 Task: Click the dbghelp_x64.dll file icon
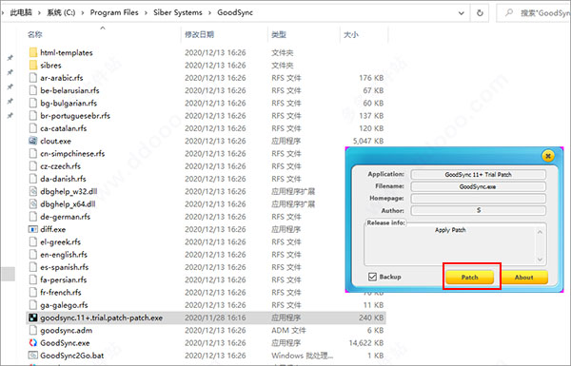[x=32, y=204]
